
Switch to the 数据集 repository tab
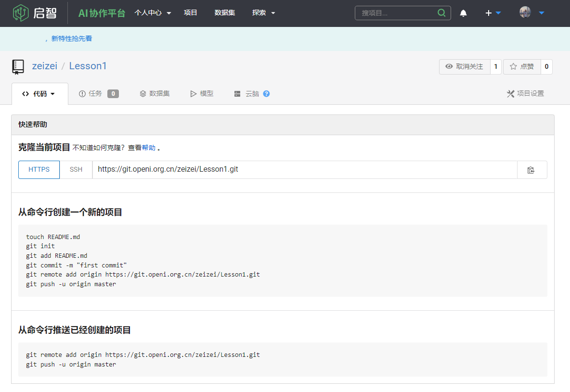click(x=155, y=94)
